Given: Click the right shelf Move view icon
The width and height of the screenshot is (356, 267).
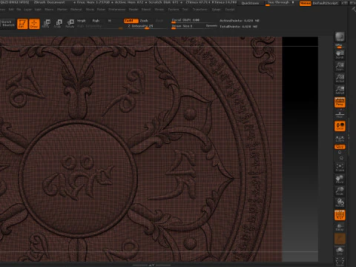Looking at the screenshot, I should point(340,179).
